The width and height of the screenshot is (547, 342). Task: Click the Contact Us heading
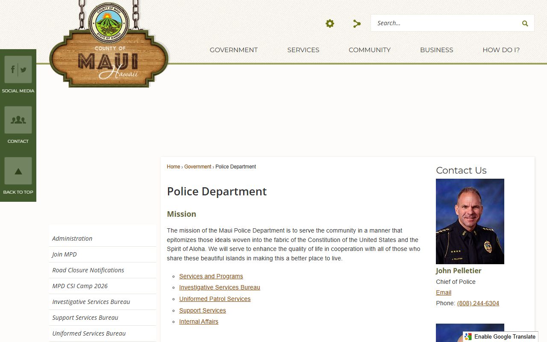[x=461, y=170]
